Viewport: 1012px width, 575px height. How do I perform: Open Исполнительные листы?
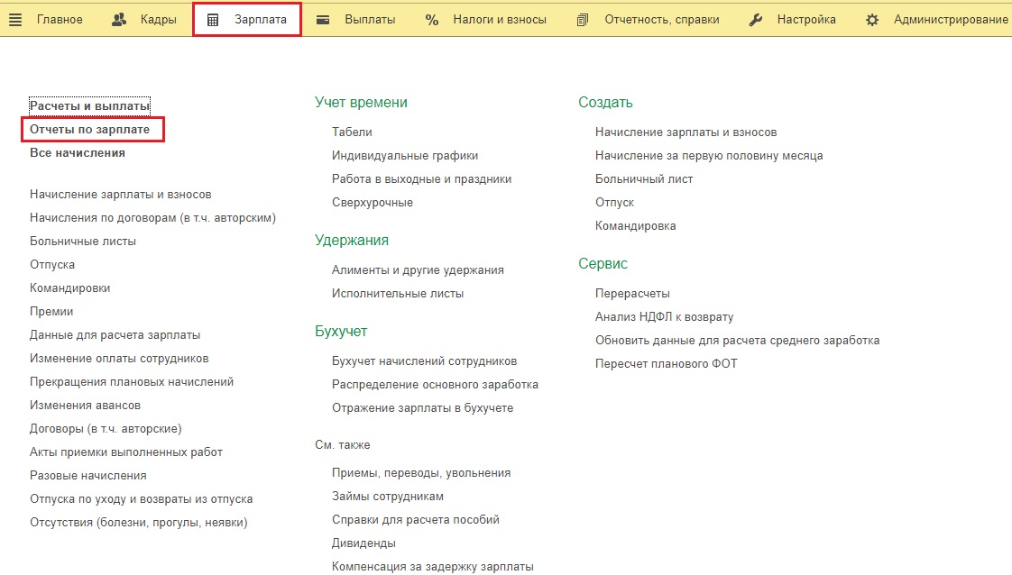point(398,293)
